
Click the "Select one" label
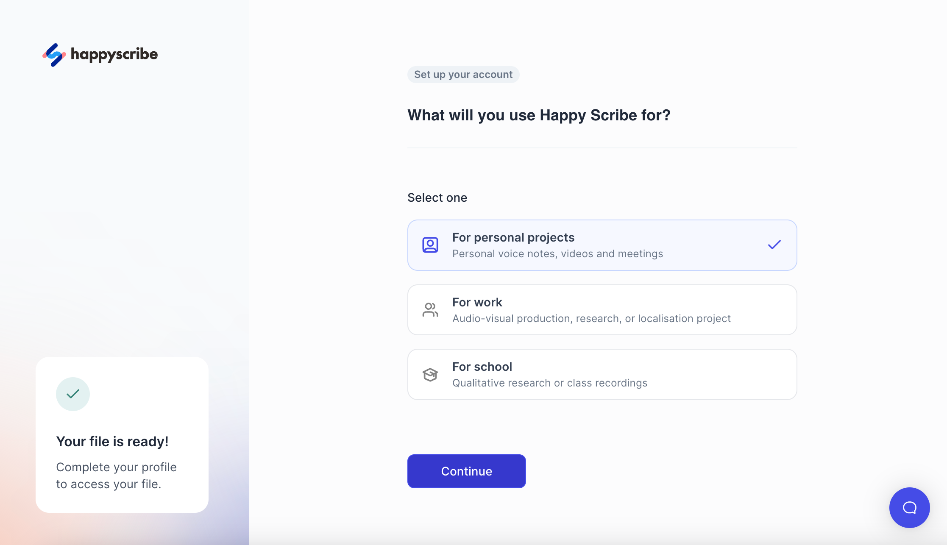437,197
